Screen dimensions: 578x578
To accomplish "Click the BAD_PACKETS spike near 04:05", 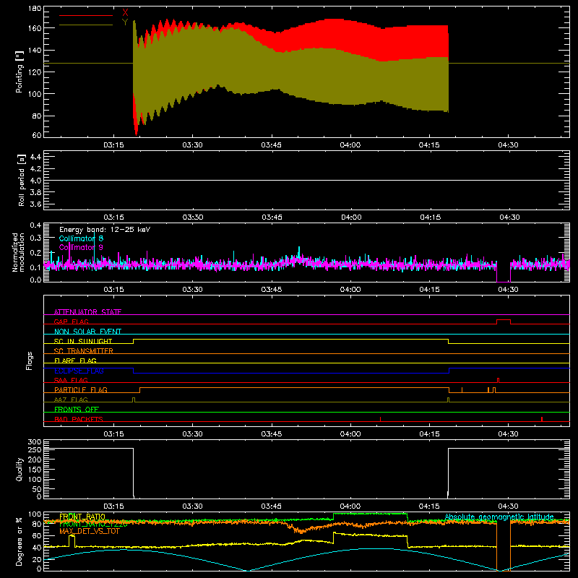I will tap(381, 419).
